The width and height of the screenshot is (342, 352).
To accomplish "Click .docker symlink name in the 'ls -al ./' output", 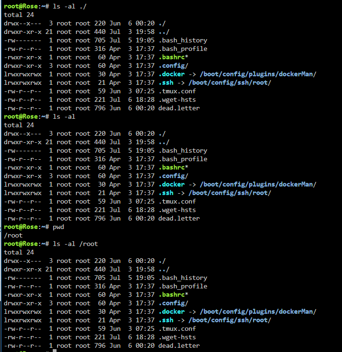I will click(171, 74).
